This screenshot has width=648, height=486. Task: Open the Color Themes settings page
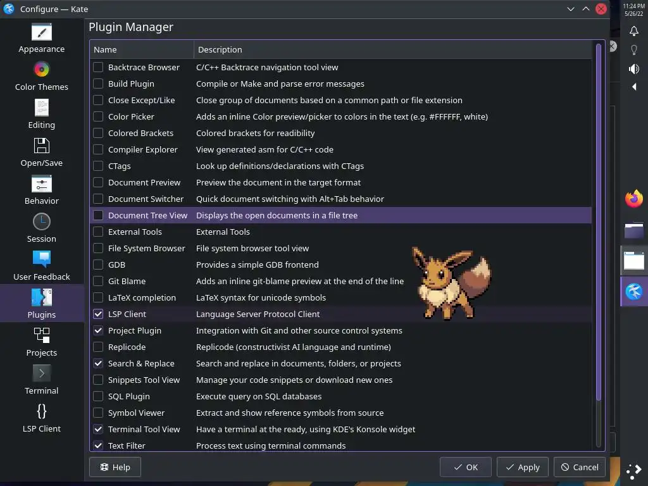pos(41,77)
